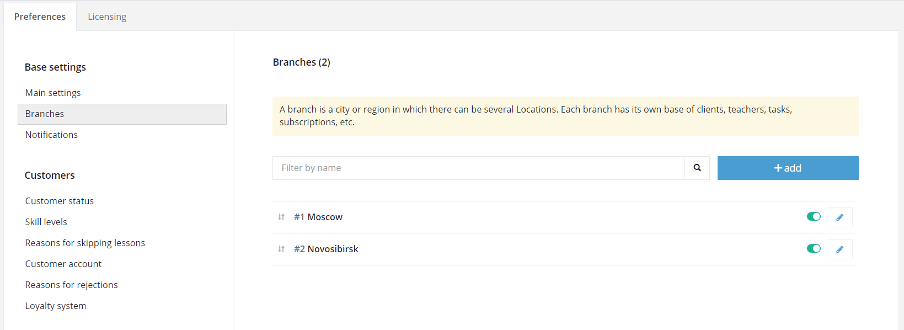Open the Skill levels settings

(46, 222)
